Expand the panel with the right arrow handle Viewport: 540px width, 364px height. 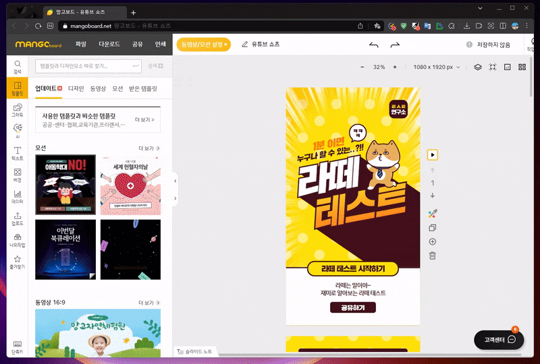[x=175, y=198]
